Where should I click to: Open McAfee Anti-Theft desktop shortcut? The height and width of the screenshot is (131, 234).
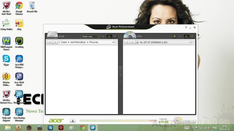coord(6,8)
